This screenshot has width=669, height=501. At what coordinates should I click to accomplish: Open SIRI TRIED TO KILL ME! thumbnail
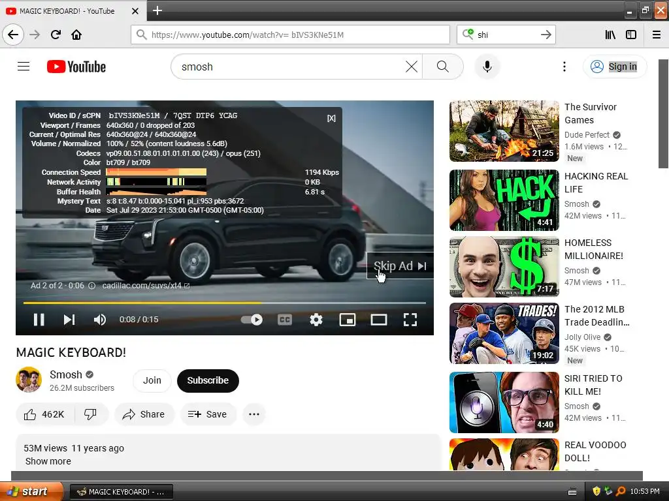(x=504, y=402)
